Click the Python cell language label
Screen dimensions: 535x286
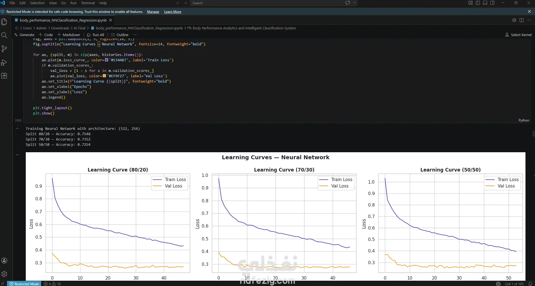click(524, 120)
